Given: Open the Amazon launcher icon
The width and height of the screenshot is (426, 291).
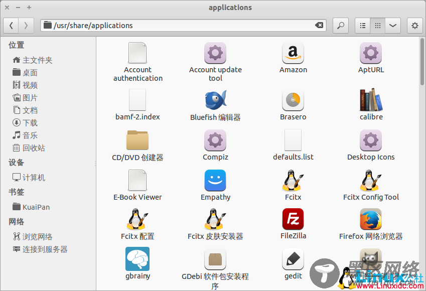Looking at the screenshot, I should point(293,53).
